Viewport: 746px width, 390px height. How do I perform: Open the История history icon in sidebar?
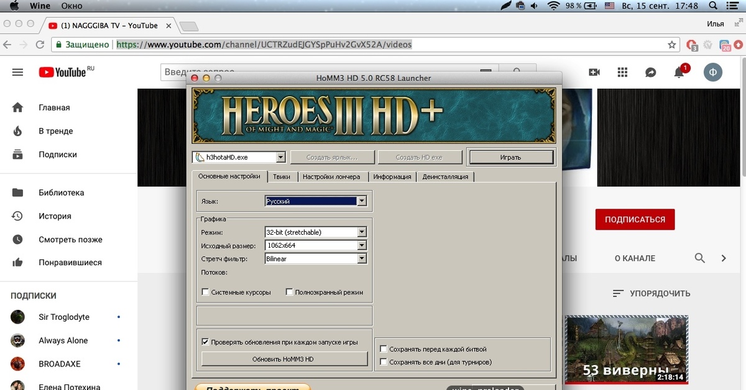pos(17,215)
